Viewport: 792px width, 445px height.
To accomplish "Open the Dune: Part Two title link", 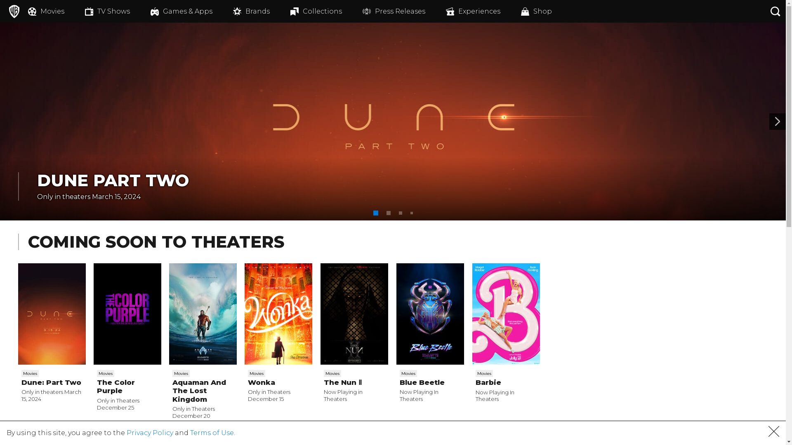I will pos(51,382).
